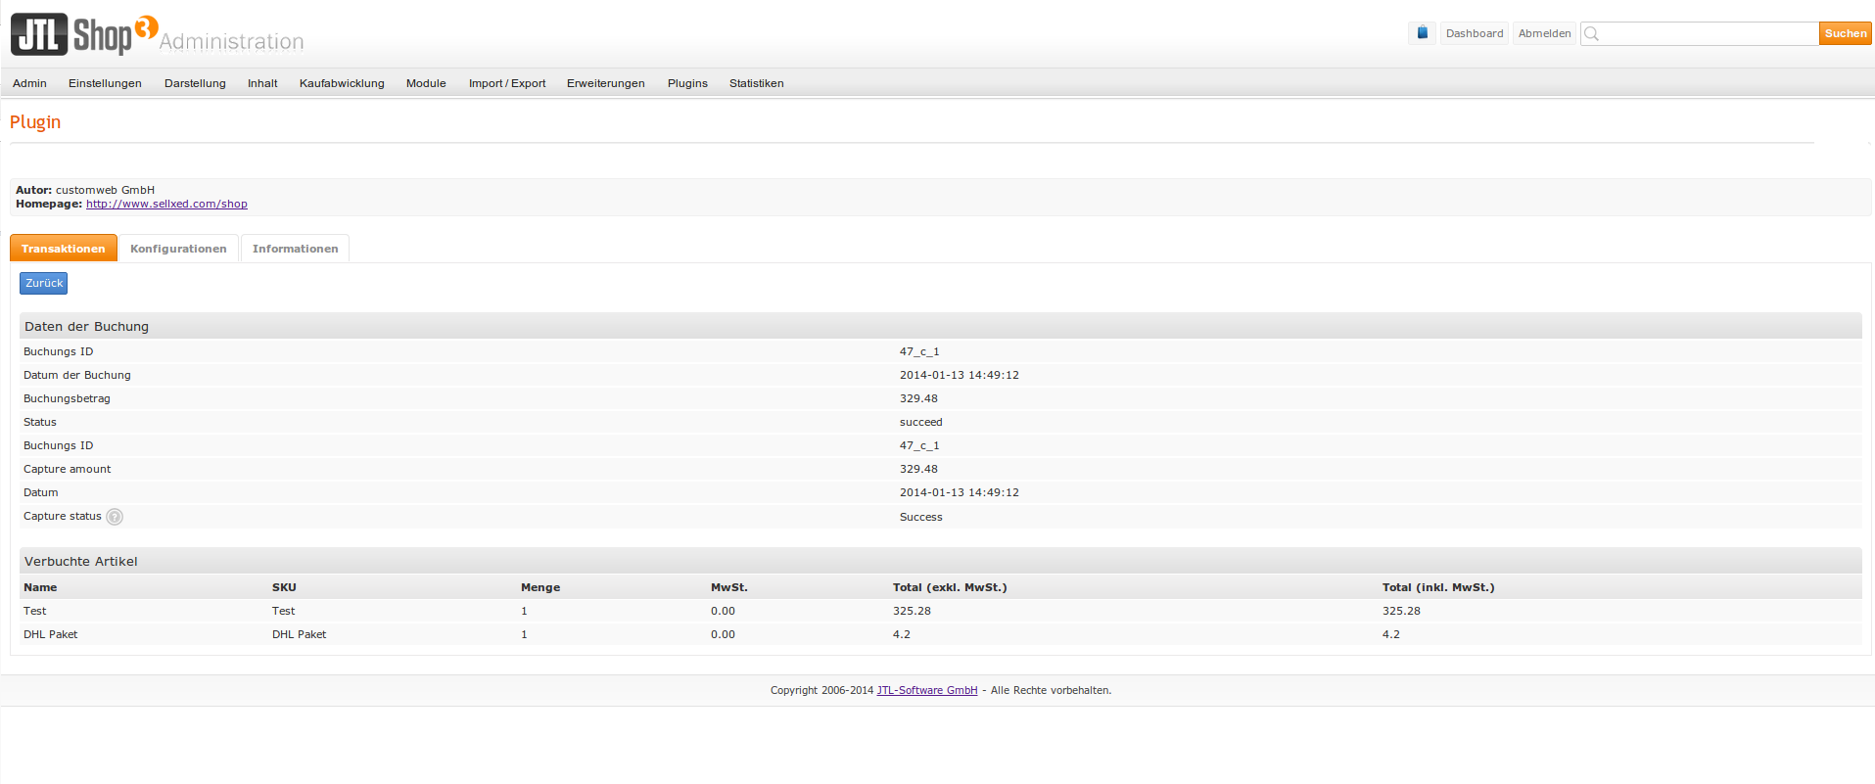The image size is (1875, 784).
Task: Click the orange Suchen button
Action: pos(1845,33)
